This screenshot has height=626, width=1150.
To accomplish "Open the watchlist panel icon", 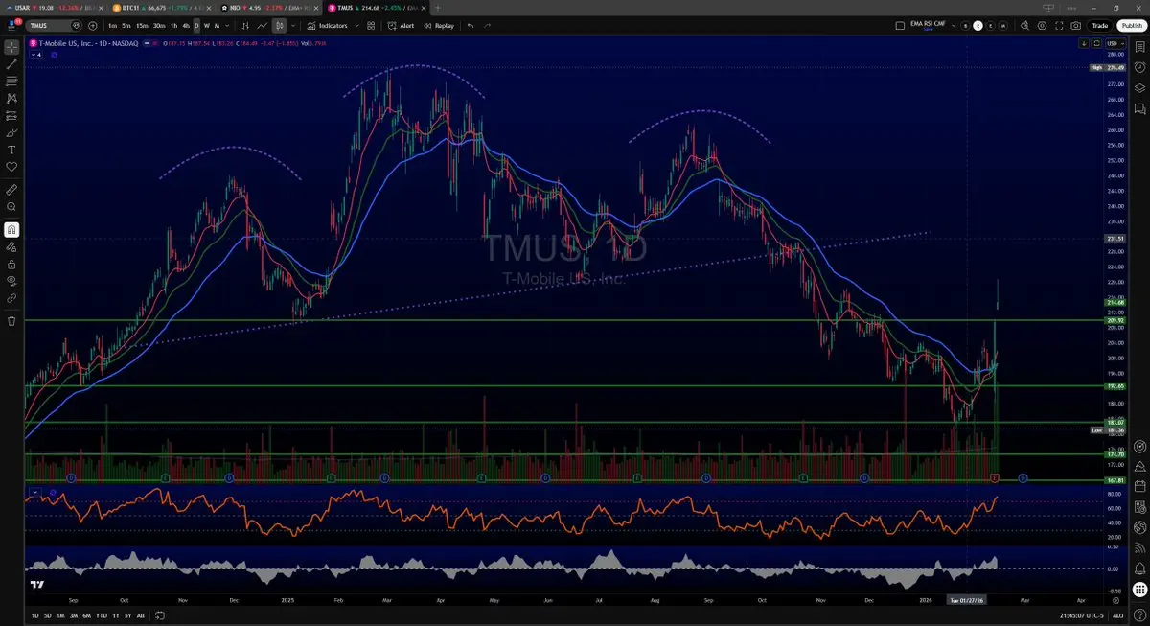I will click(1140, 46).
